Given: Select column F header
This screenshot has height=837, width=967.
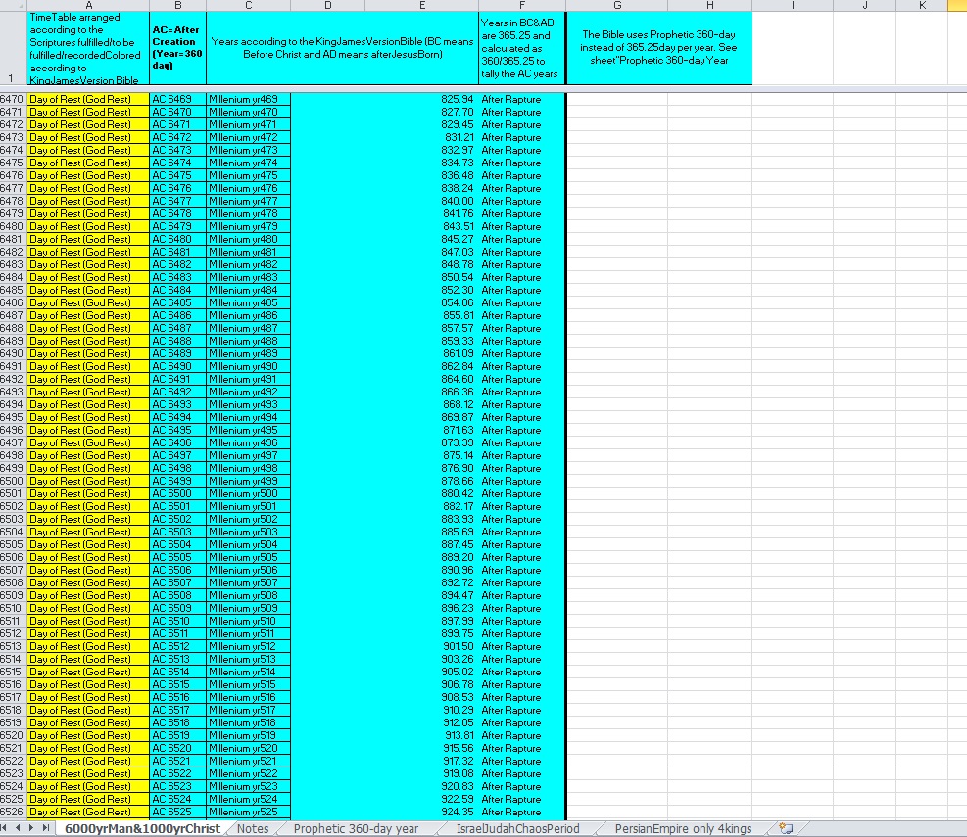Looking at the screenshot, I should [x=522, y=6].
